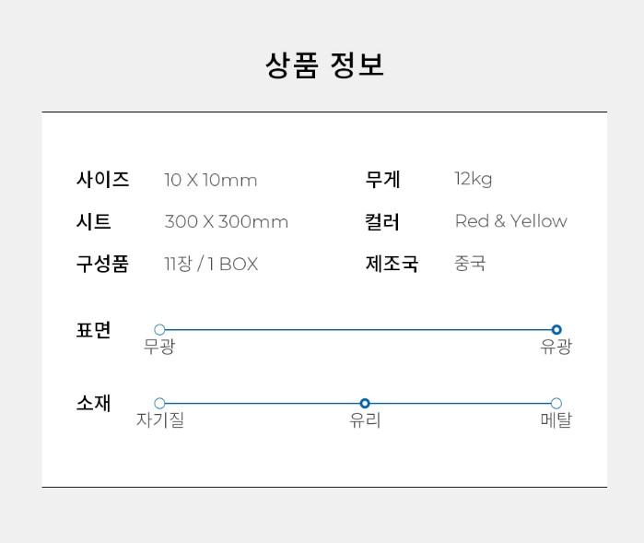The width and height of the screenshot is (644, 543).
Task: Click the 11장 / 1 BOX value
Action: (211, 265)
